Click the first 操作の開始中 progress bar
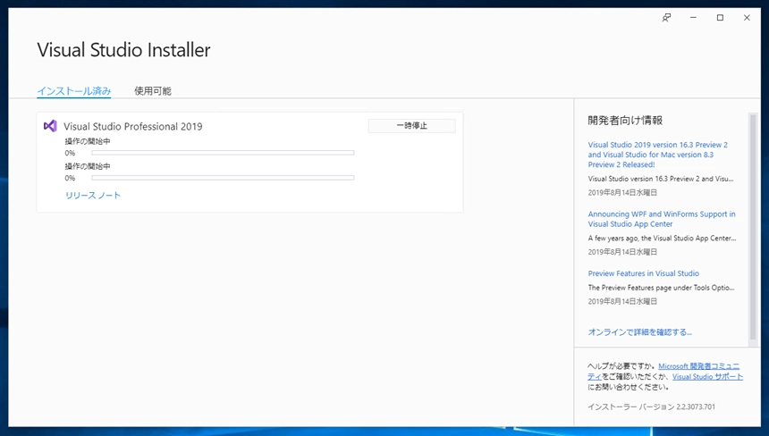Image resolution: width=769 pixels, height=436 pixels. tap(223, 153)
